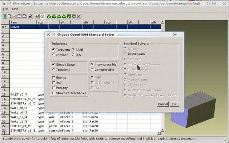The height and width of the screenshot is (143, 229).
Task: Select the simpleFoam solver
Action: 134,54
